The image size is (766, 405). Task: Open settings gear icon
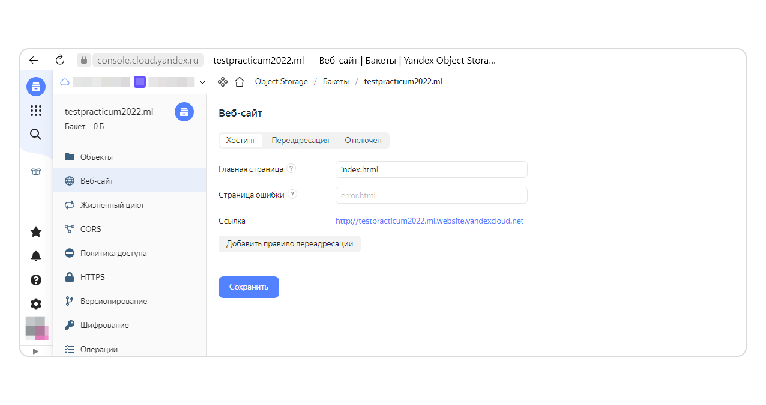[x=36, y=304]
